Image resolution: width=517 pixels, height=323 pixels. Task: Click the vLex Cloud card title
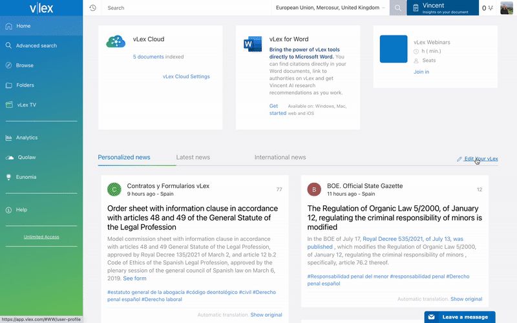click(149, 39)
